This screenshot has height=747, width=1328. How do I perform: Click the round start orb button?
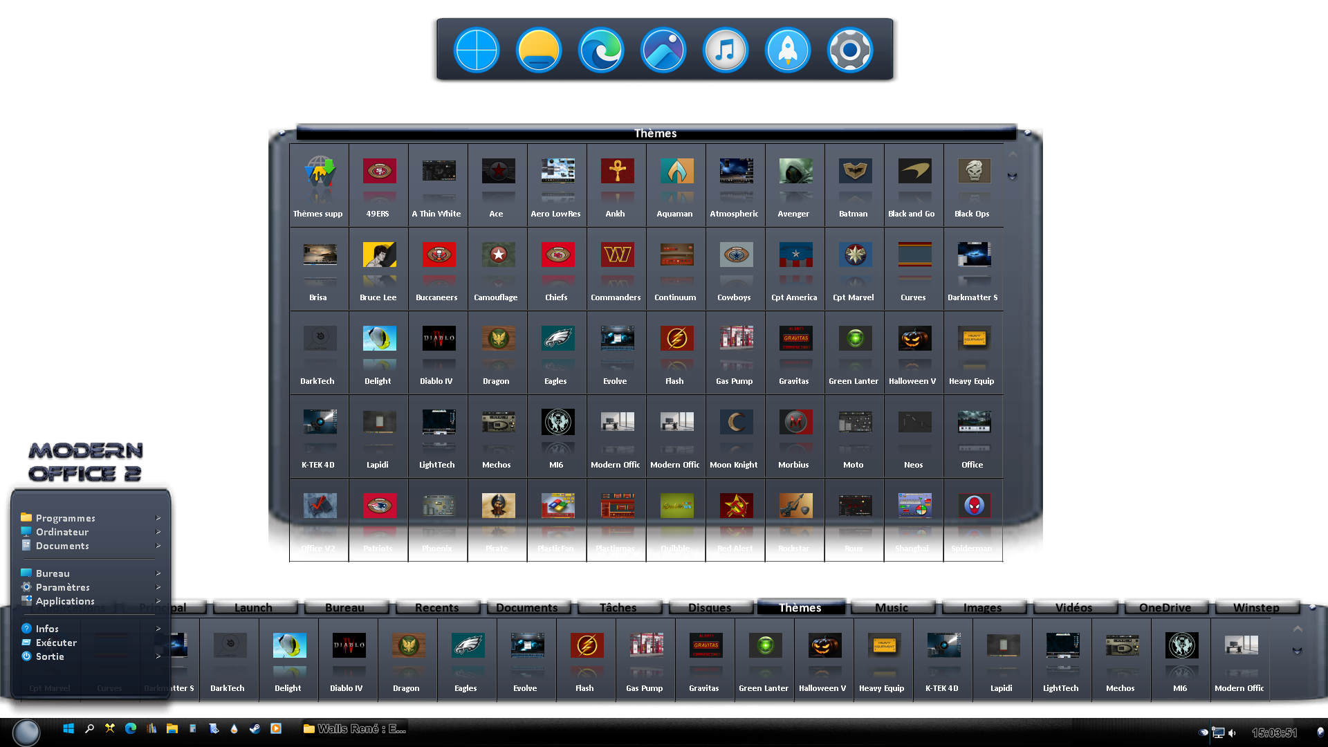(x=26, y=732)
